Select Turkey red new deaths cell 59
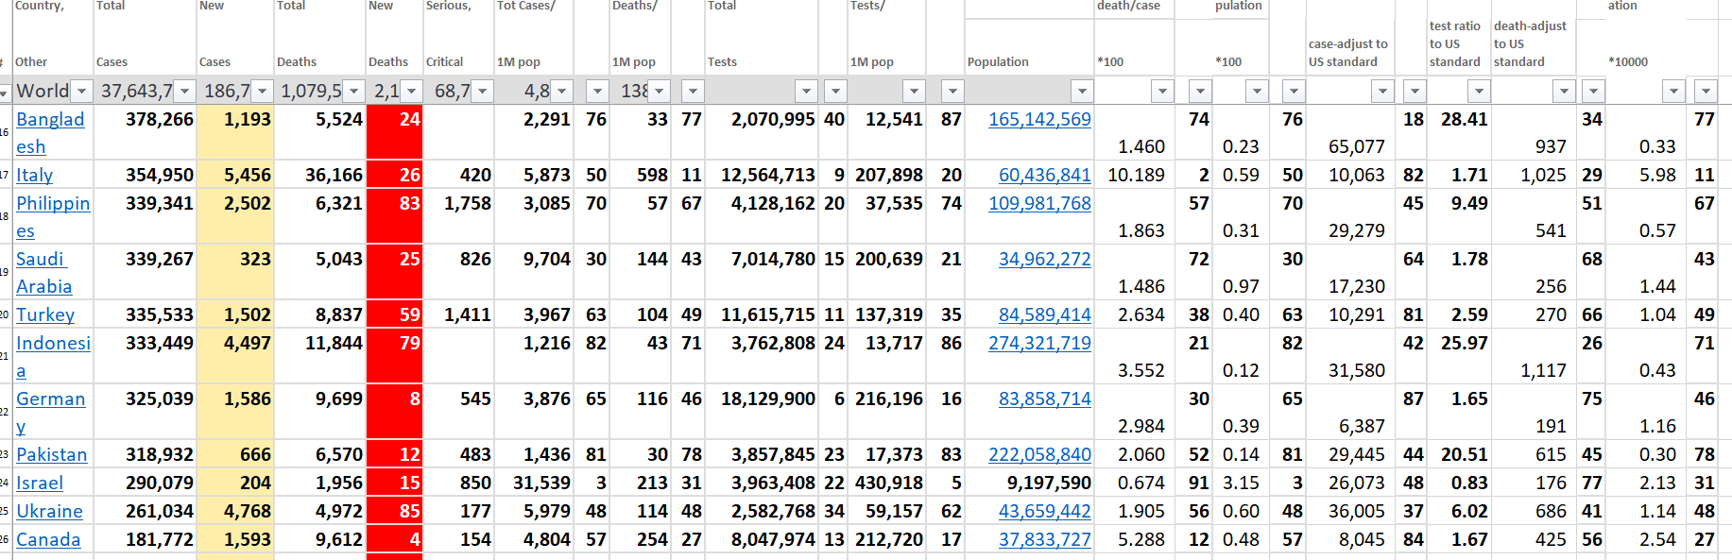The image size is (1732, 560). coord(394,314)
